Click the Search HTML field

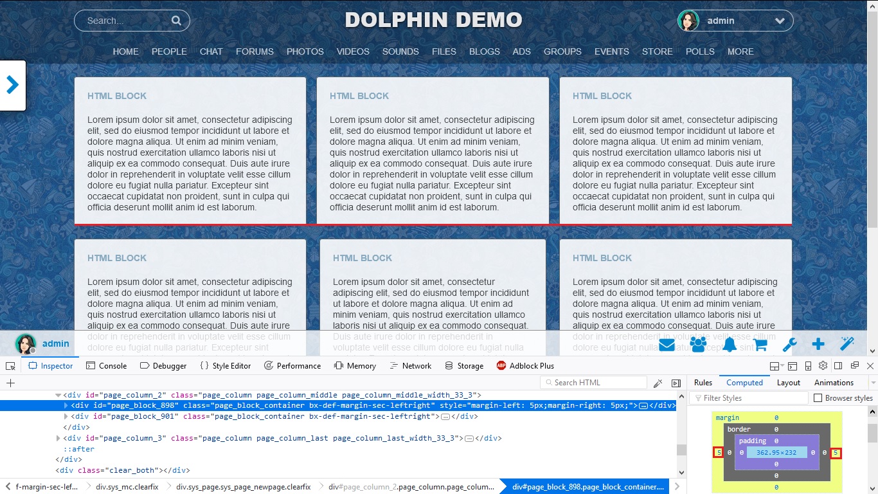click(x=598, y=383)
